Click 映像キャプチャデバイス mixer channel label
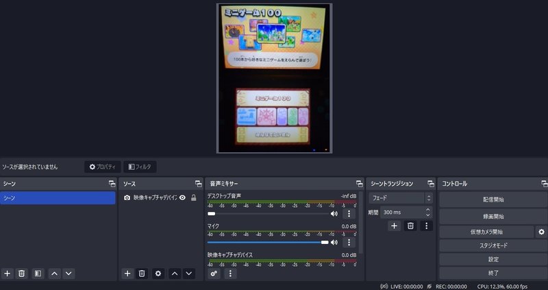The width and height of the screenshot is (548, 290). [x=230, y=255]
